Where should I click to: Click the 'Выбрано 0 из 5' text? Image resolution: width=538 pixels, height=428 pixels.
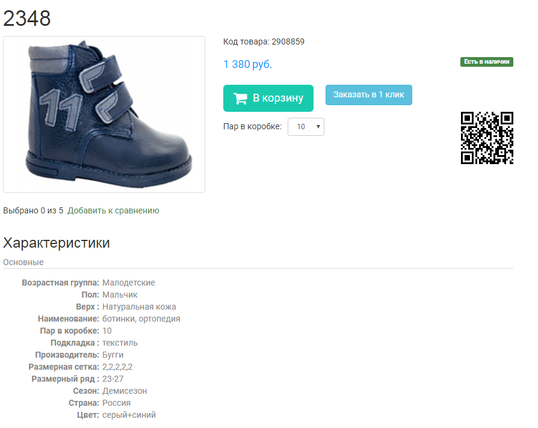pos(33,210)
